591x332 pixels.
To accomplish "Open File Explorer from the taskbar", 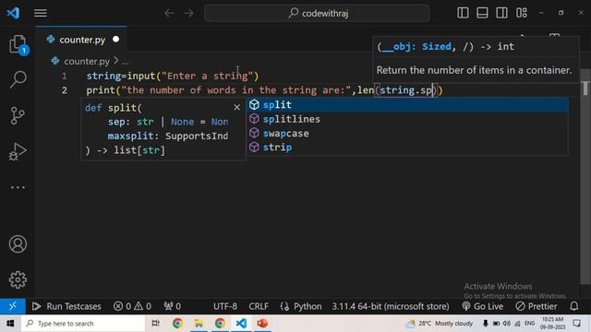I will click(x=199, y=324).
